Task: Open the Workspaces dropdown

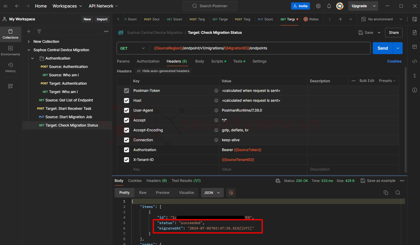Action: (x=67, y=6)
